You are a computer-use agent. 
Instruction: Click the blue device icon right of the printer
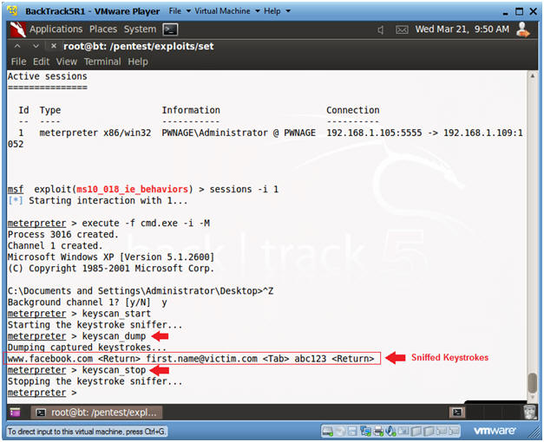point(390,431)
